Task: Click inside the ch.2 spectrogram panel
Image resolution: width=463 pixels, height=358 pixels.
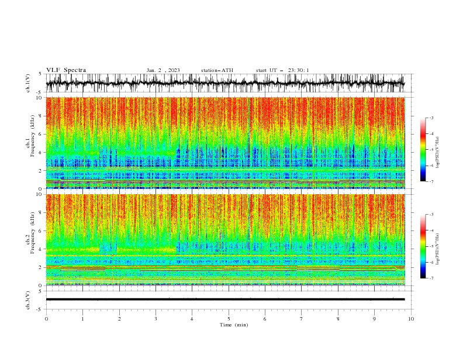Action: click(225, 240)
